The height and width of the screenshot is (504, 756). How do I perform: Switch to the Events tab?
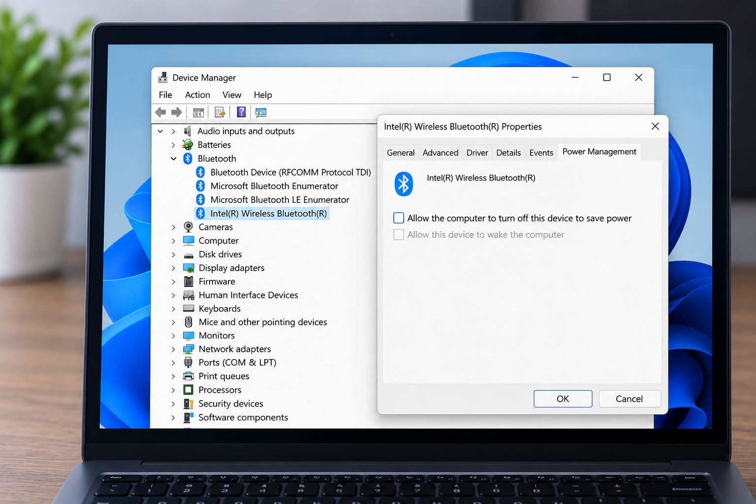(541, 153)
